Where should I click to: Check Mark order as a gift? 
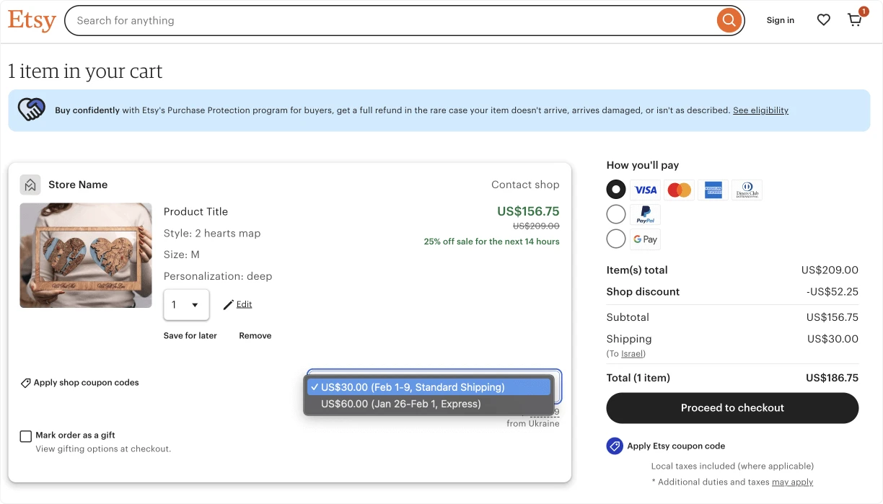(x=26, y=436)
